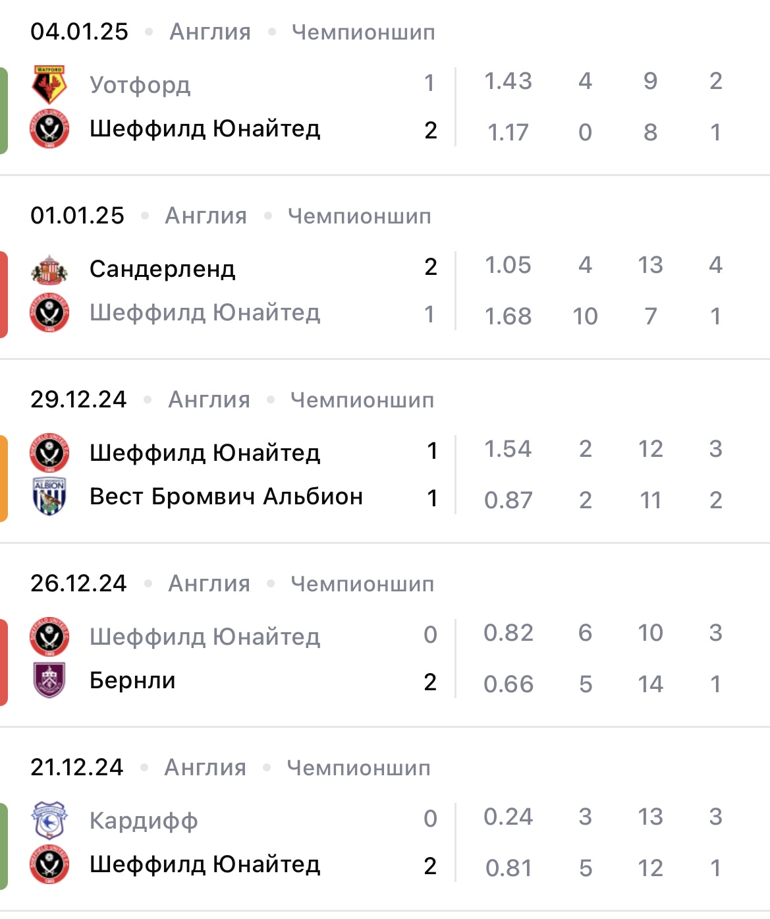This screenshot has width=770, height=919.
Task: Click the Cardiff club crest
Action: click(x=49, y=821)
